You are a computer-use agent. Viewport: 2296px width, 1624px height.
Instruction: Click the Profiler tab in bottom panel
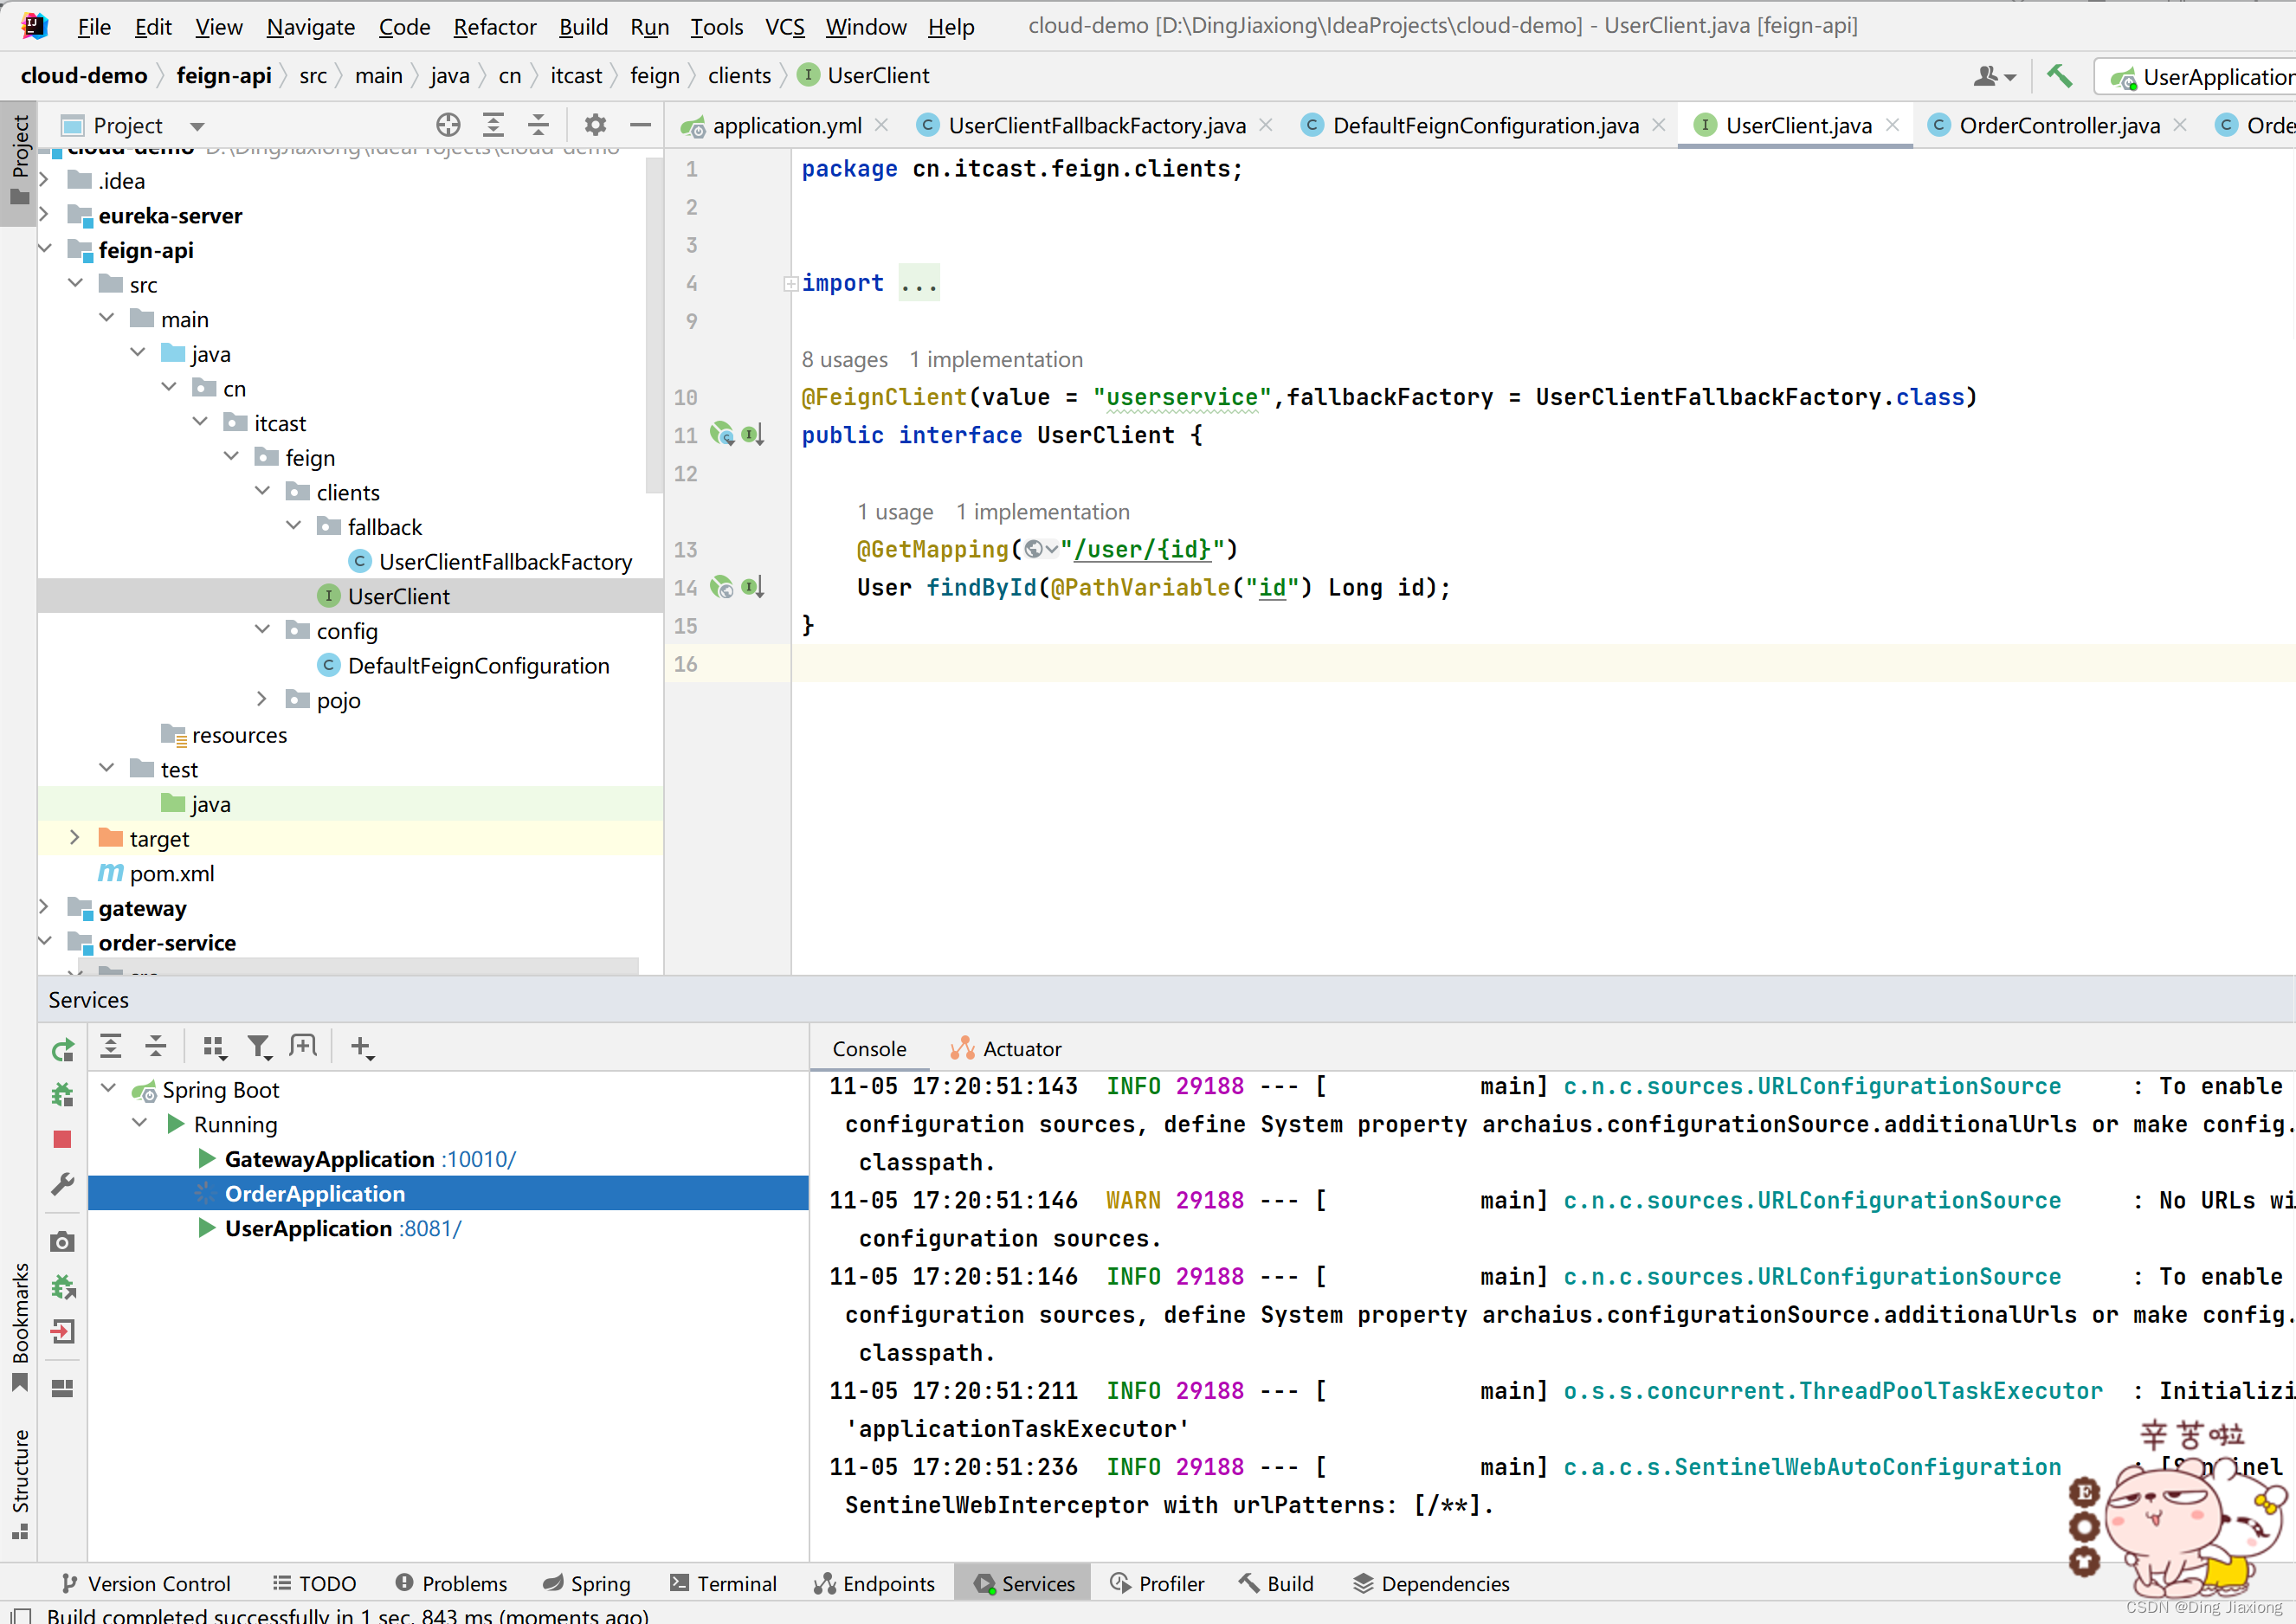[1171, 1582]
